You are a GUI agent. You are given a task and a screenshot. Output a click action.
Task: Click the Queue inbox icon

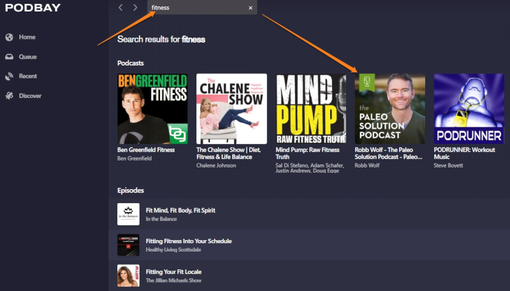pyautogui.click(x=9, y=57)
